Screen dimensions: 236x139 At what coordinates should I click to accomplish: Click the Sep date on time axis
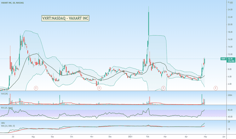click(52, 136)
